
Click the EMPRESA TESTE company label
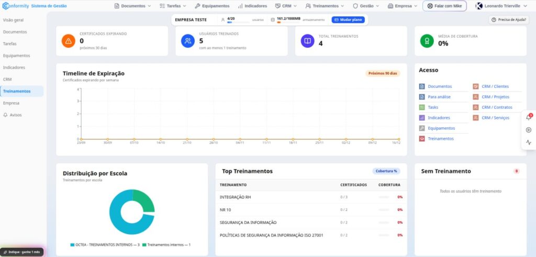pyautogui.click(x=191, y=20)
